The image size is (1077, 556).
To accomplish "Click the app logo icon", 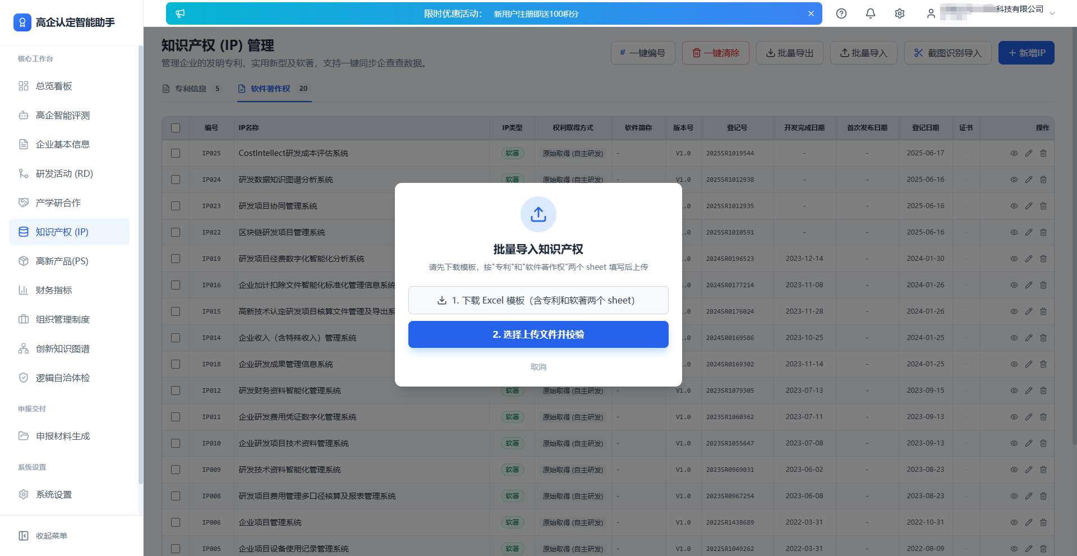I will point(22,22).
